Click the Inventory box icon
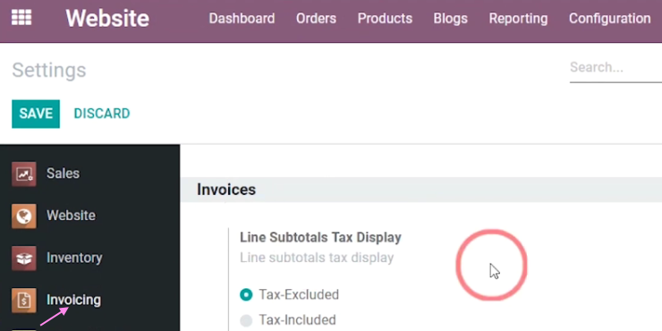The image size is (662, 331). (x=23, y=258)
